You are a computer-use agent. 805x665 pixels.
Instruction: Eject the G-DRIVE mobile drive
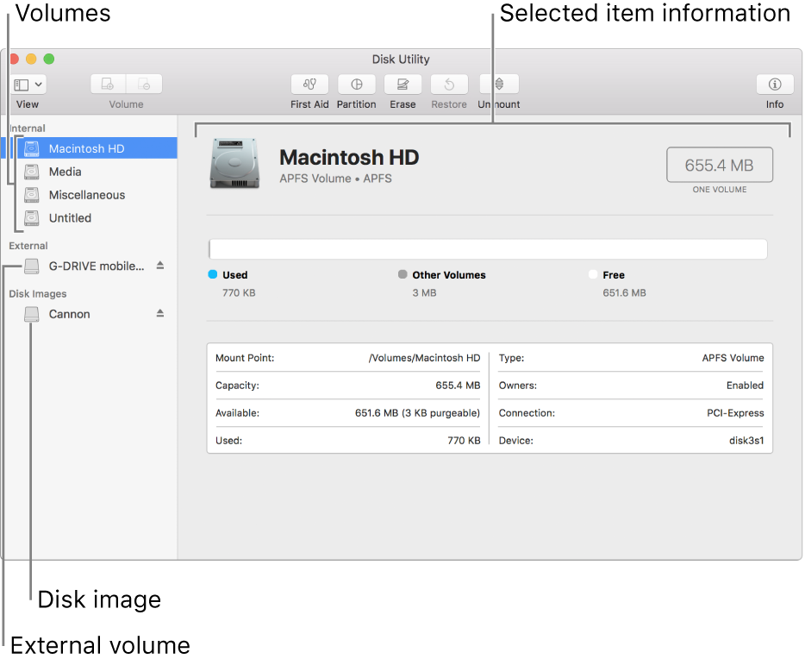[x=159, y=266]
